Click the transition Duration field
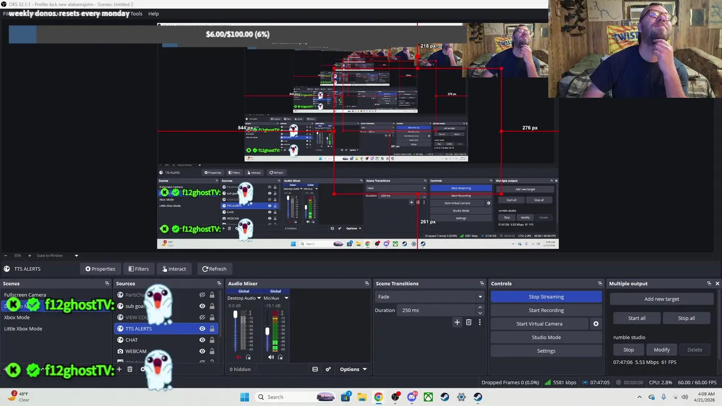 [x=437, y=310]
